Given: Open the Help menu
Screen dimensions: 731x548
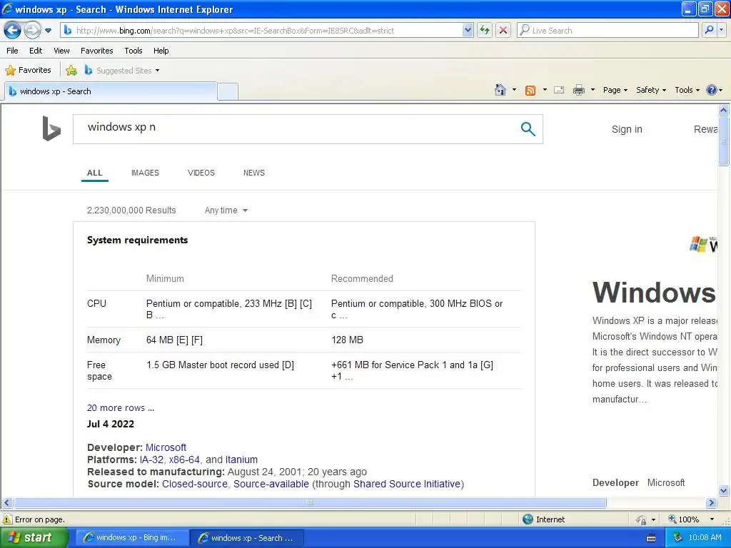Looking at the screenshot, I should (161, 51).
